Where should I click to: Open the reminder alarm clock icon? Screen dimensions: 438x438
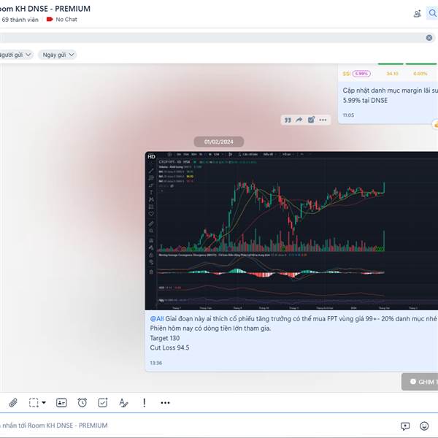pyautogui.click(x=82, y=402)
